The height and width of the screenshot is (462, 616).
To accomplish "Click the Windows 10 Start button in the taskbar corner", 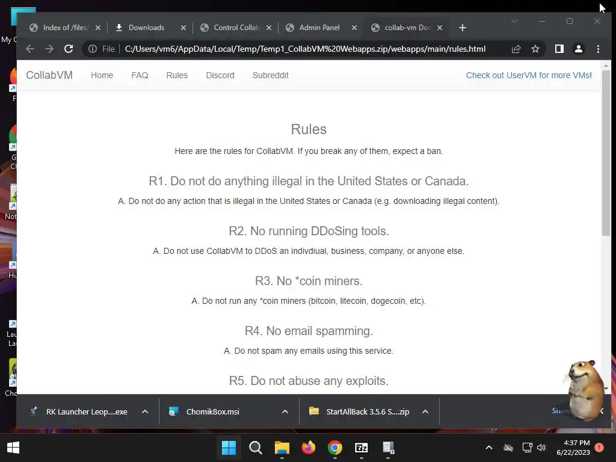I will pyautogui.click(x=13, y=448).
